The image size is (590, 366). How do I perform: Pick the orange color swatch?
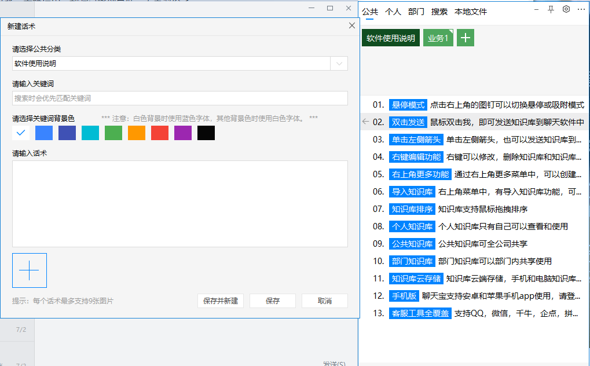137,133
